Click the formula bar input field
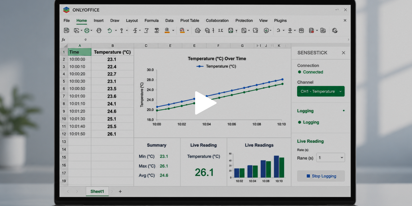The image size is (412, 206). tap(208, 40)
